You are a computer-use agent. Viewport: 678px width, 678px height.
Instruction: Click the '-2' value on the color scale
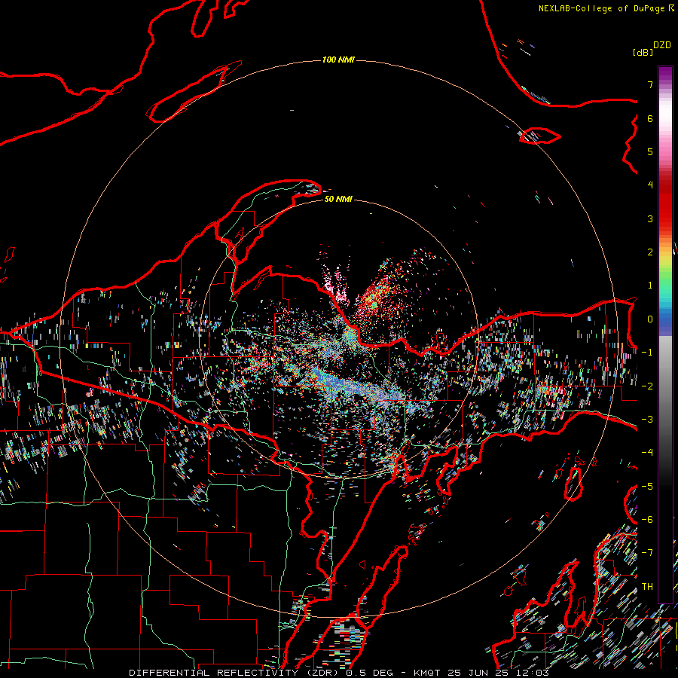[647, 386]
